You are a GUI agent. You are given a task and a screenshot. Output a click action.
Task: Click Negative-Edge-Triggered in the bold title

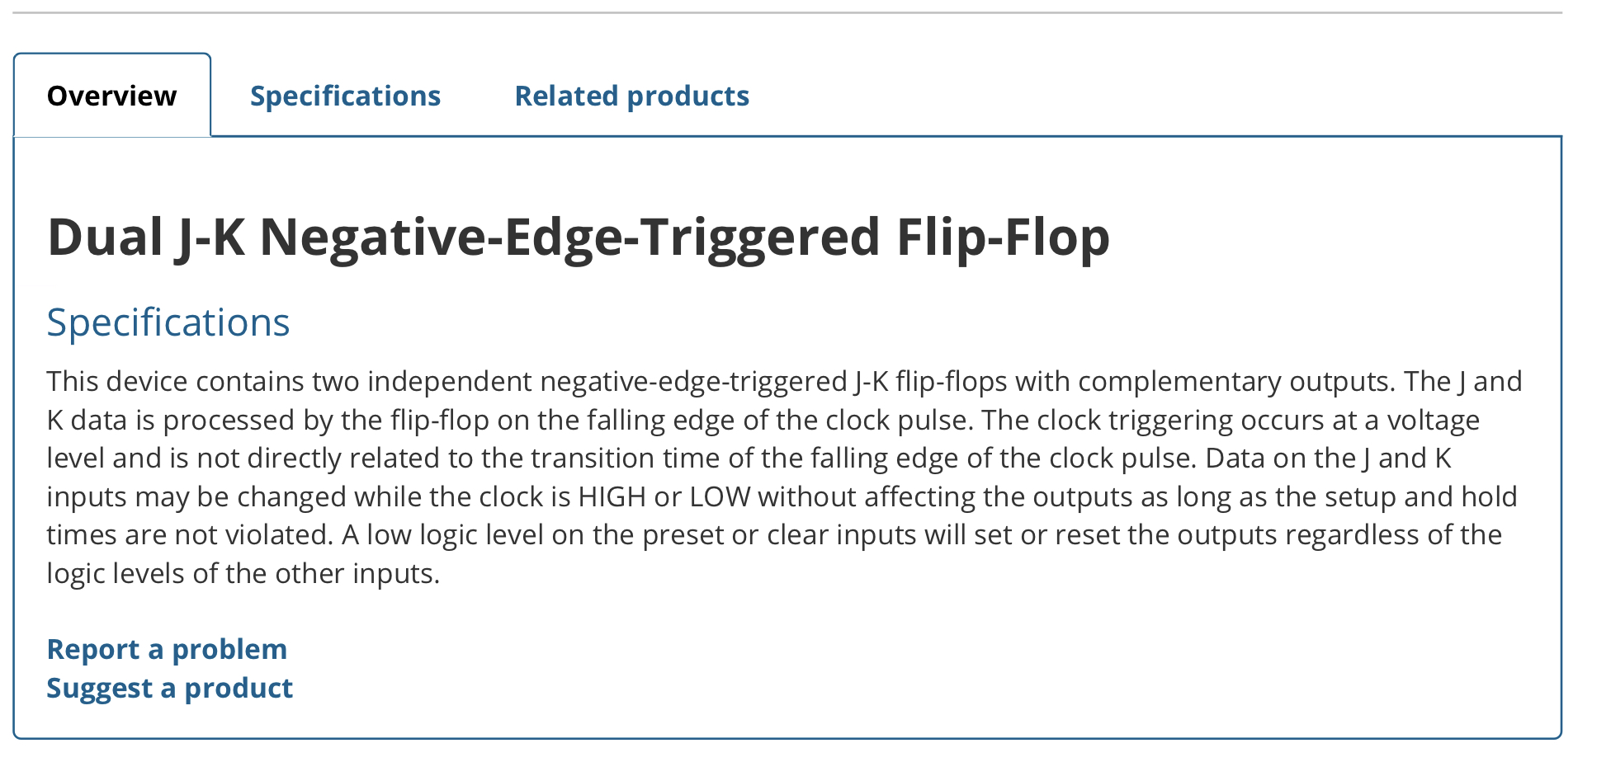[571, 238]
